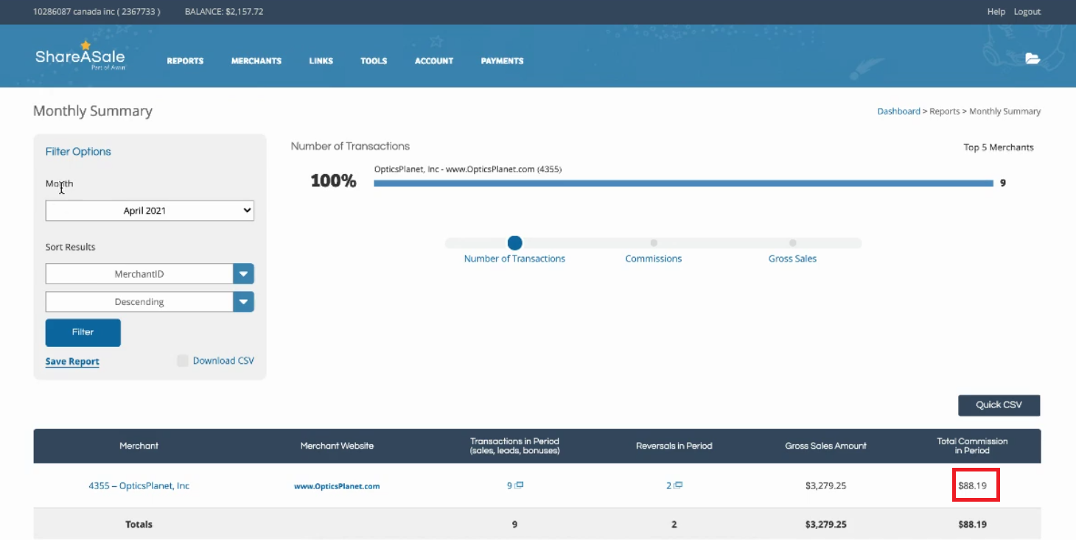Click the $3,279.25 value in OpticsPlanet row
1076x540 pixels.
click(x=825, y=485)
